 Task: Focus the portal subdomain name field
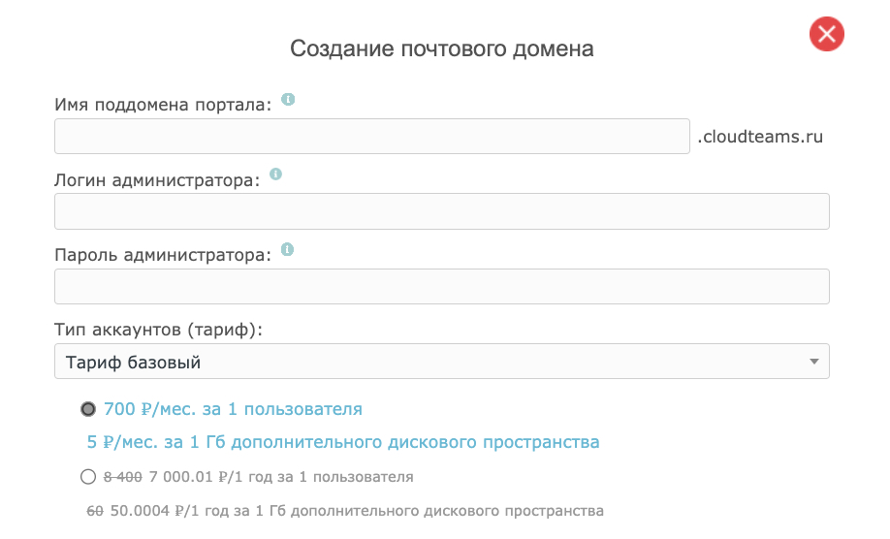371,137
